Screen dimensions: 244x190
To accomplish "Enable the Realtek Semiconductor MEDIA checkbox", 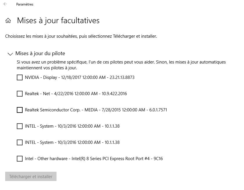I will (20, 110).
